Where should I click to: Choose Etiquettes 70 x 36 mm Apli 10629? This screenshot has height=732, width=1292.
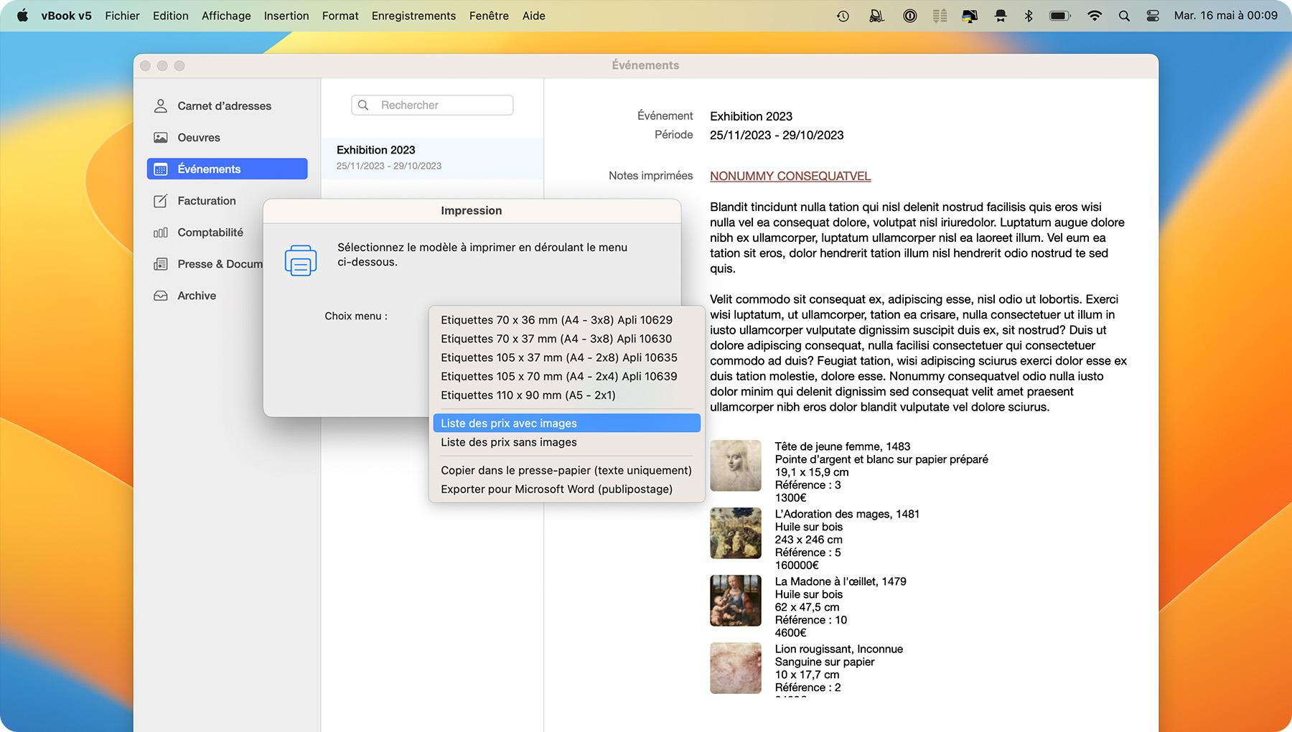click(566, 320)
